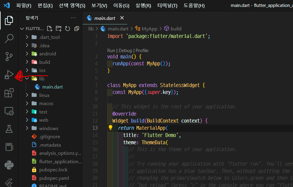Collapse the FLUTTE... project root section
The image size is (293, 187).
22,29
